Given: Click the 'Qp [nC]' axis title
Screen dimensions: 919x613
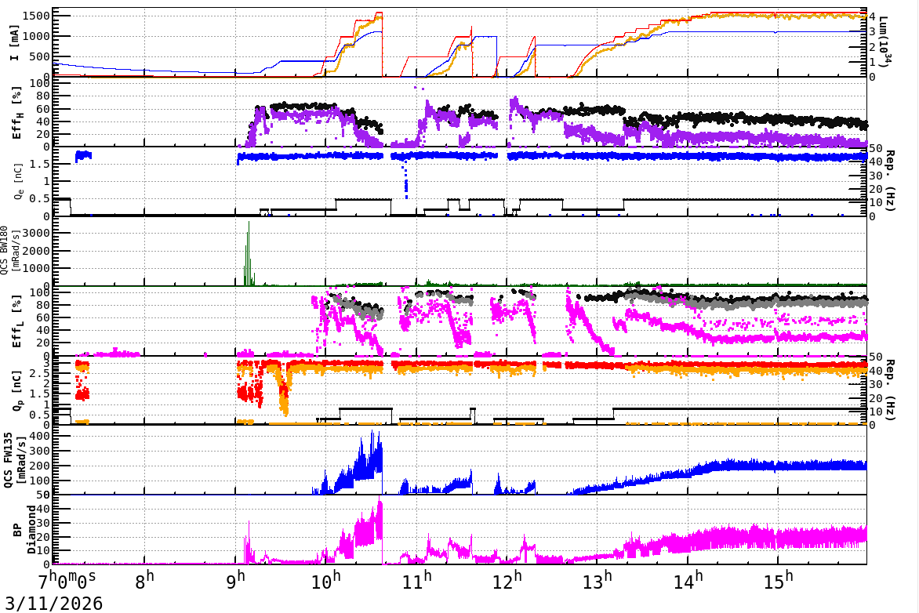Looking at the screenshot, I should click(x=16, y=391).
